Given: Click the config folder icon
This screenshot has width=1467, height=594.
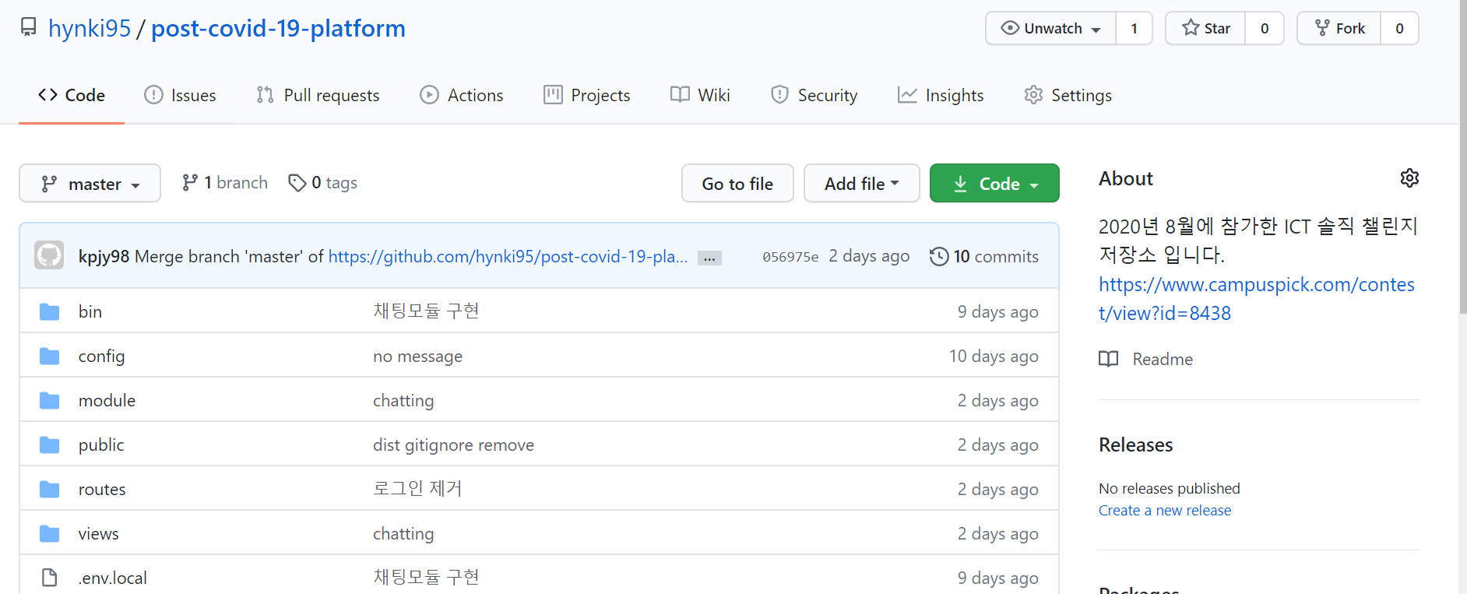Looking at the screenshot, I should 50,356.
